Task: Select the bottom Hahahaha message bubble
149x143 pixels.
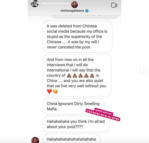Action: (71, 139)
